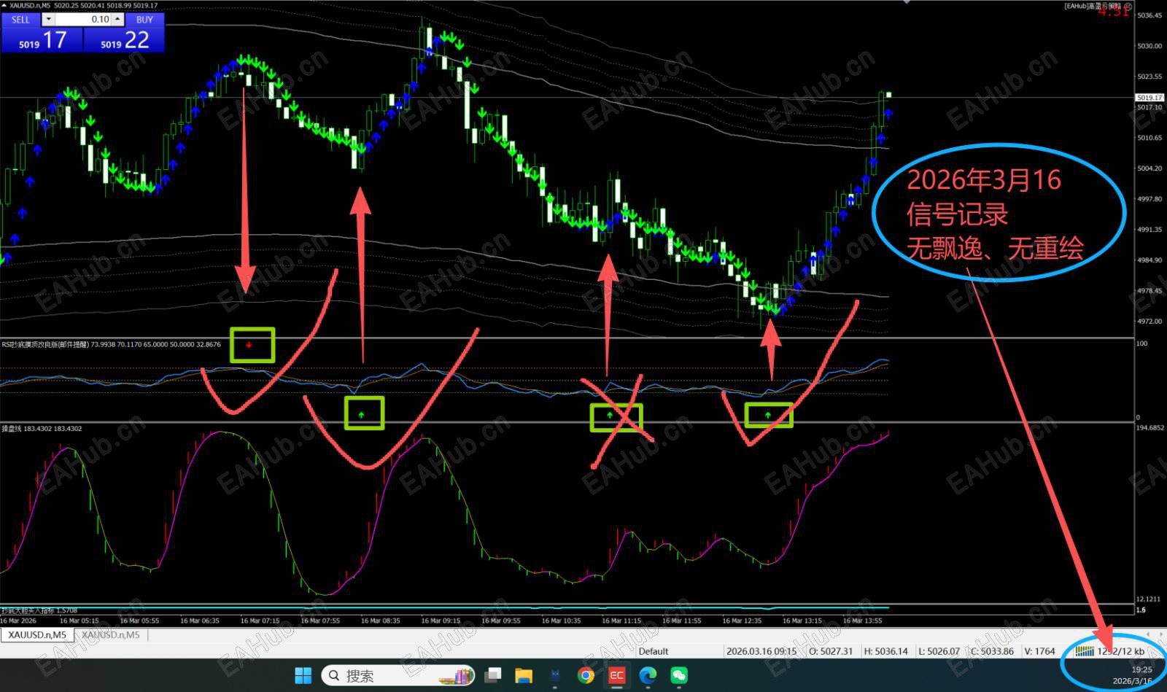Open WeChat from the taskbar
The image size is (1167, 692).
click(x=679, y=676)
